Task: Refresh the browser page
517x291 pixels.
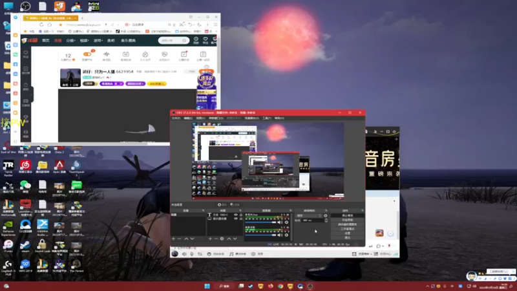Action: tap(41, 25)
